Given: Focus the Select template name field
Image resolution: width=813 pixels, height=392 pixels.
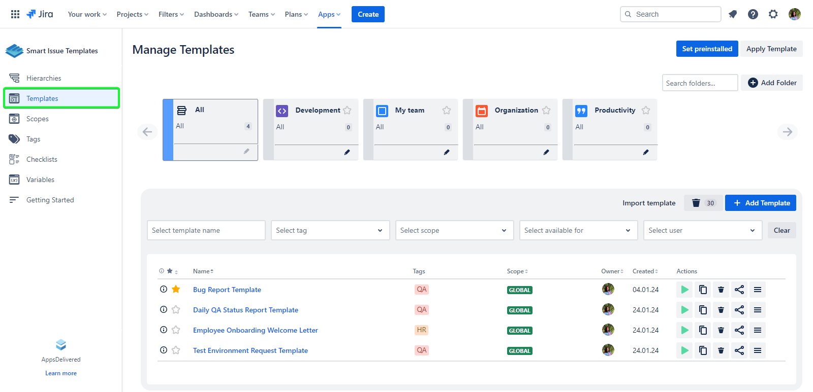Looking at the screenshot, I should [206, 230].
